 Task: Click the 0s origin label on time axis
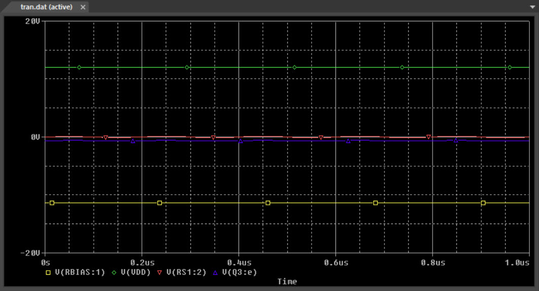tap(45, 263)
